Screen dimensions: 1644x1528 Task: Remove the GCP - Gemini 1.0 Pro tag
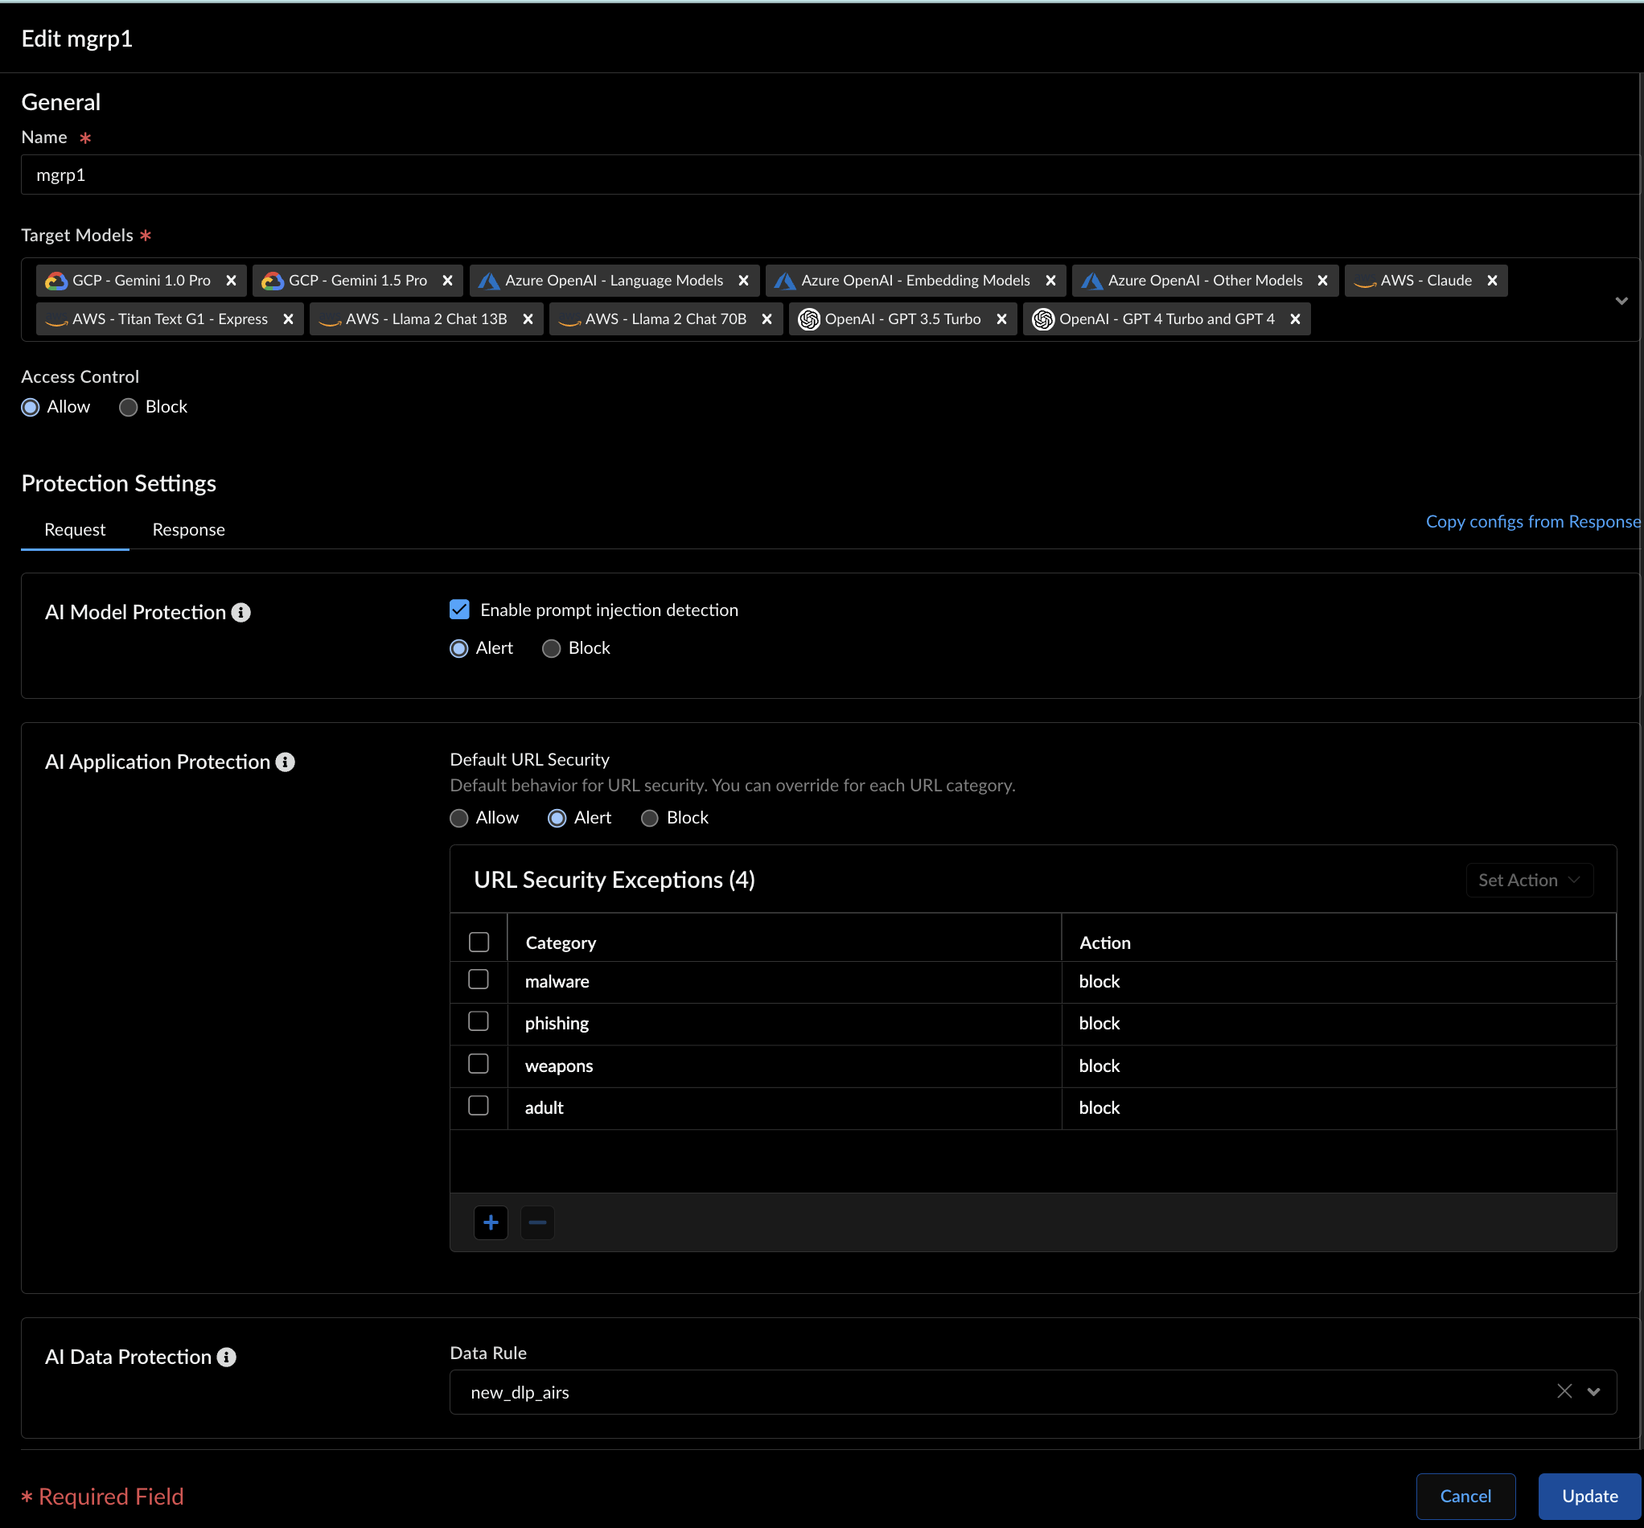coord(231,281)
